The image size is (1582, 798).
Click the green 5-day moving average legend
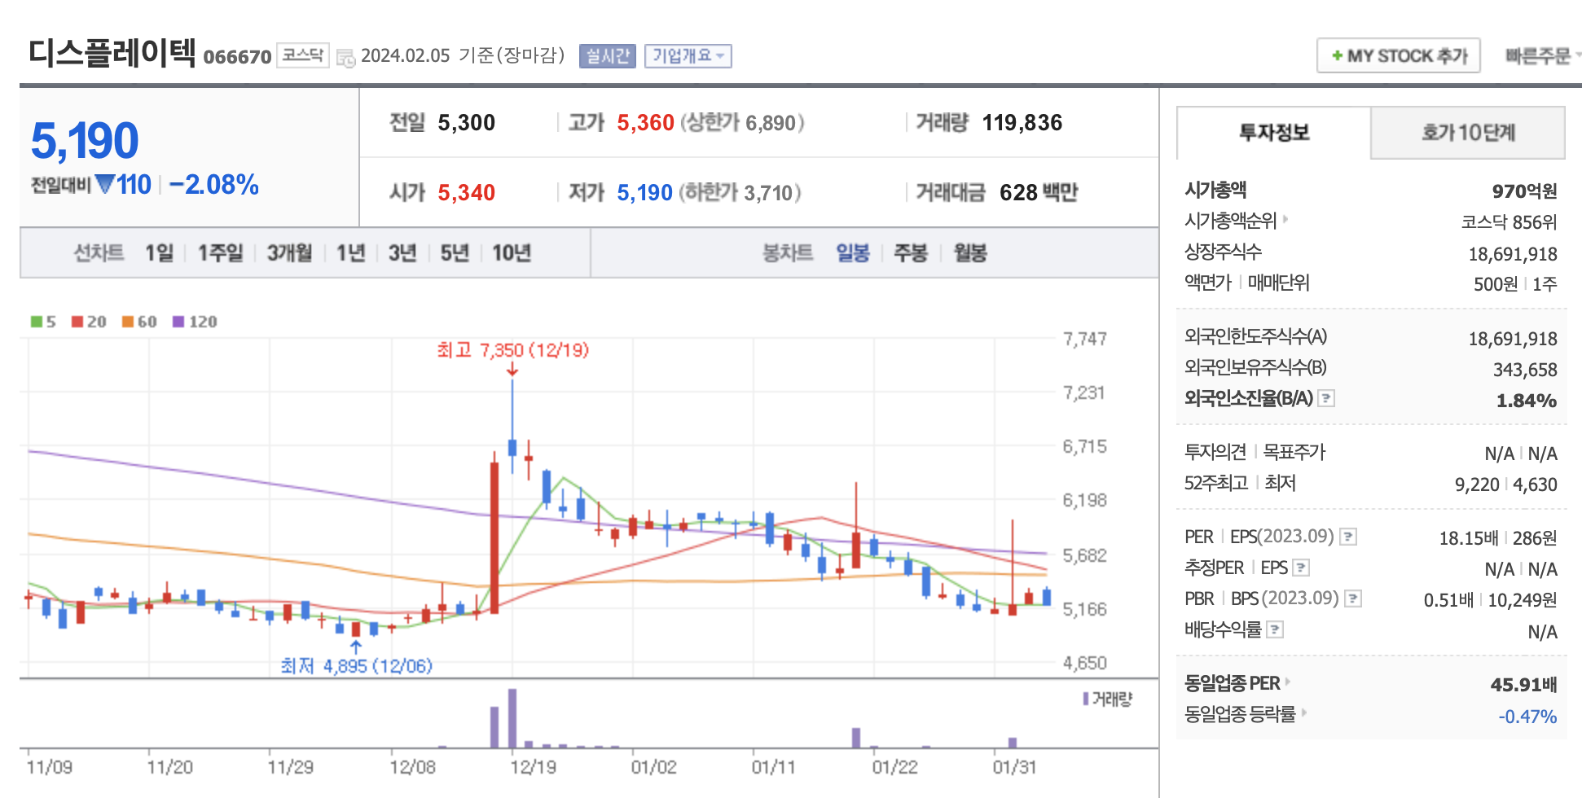click(x=43, y=322)
